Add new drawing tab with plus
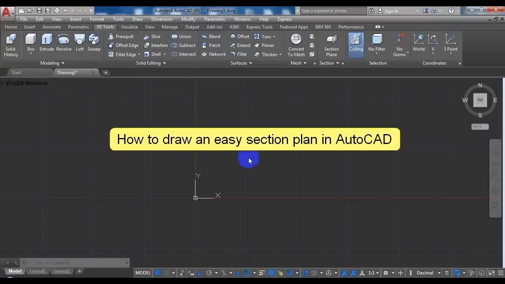This screenshot has width=505, height=284. pos(106,73)
